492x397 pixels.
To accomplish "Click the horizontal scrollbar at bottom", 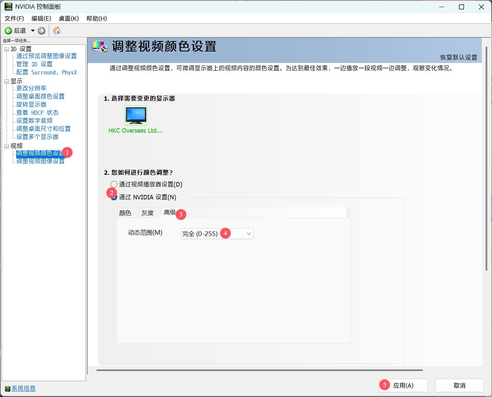I will click(259, 370).
